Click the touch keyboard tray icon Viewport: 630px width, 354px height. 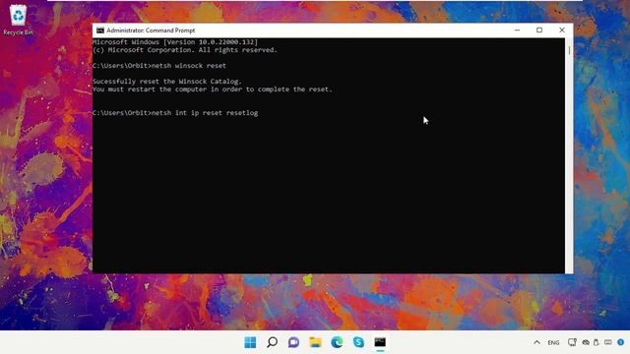(608, 342)
